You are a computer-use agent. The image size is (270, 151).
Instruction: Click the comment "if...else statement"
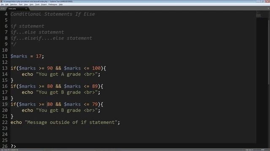tap(37, 32)
